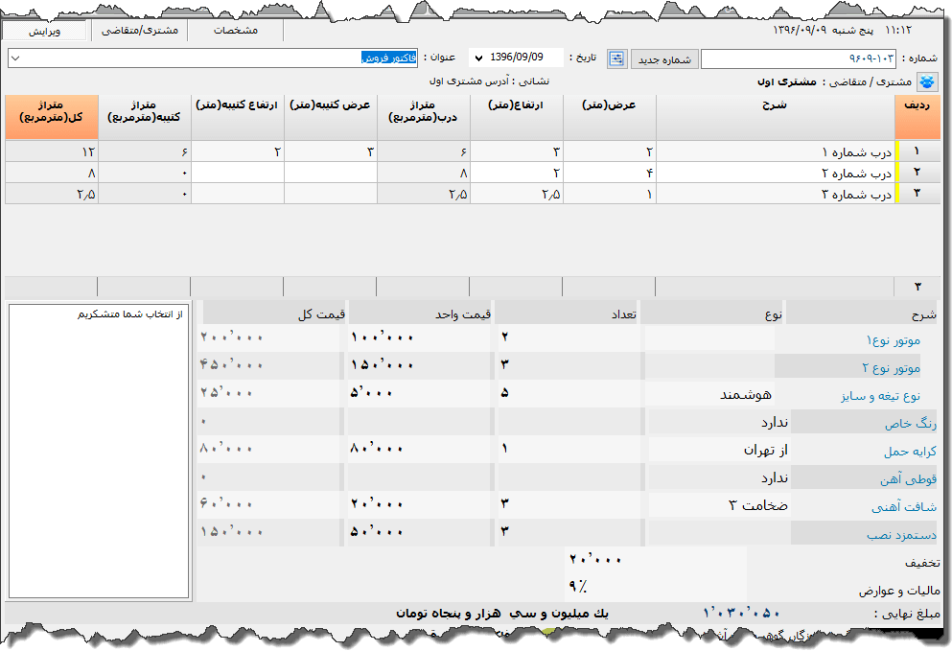
Task: Click the customer icon beside مشتری / متقاضی
Action: 928,81
